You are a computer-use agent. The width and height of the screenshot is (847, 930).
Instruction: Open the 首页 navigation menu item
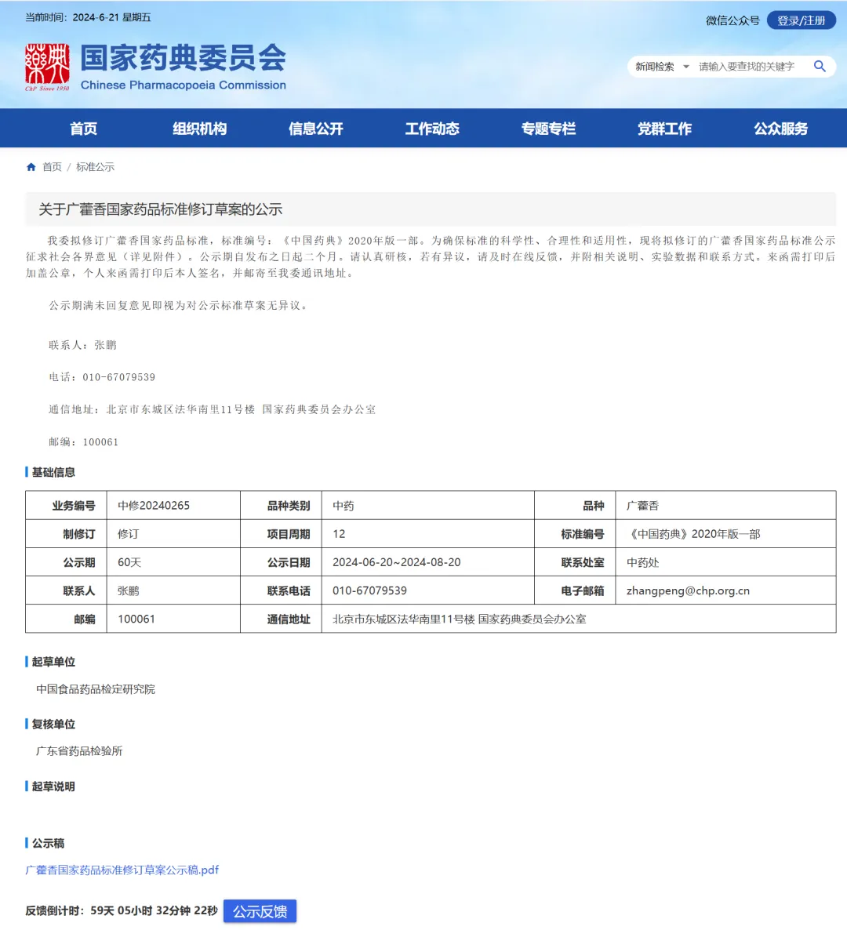point(83,129)
